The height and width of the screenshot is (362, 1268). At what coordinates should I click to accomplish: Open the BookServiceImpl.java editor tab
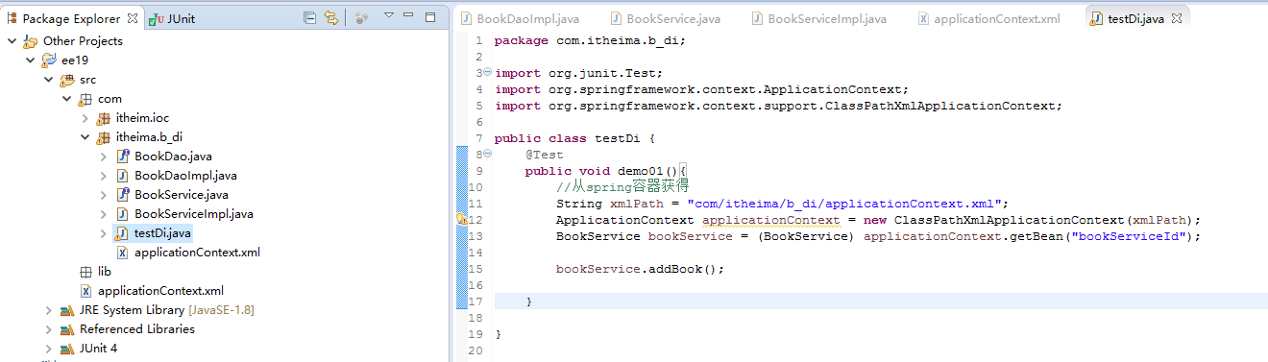[x=819, y=18]
